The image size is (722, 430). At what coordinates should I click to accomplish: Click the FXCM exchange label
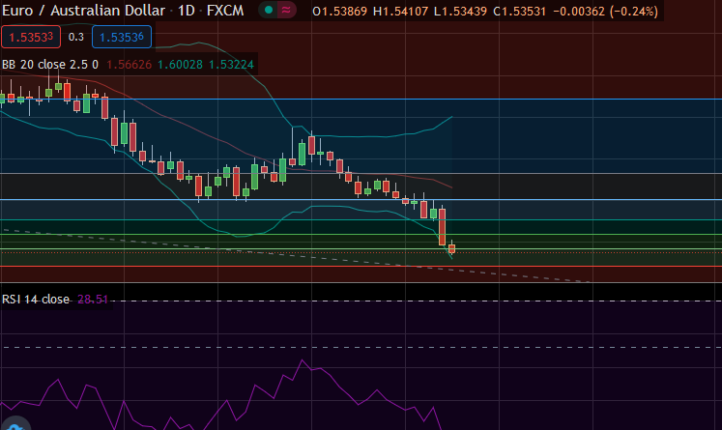tap(228, 13)
